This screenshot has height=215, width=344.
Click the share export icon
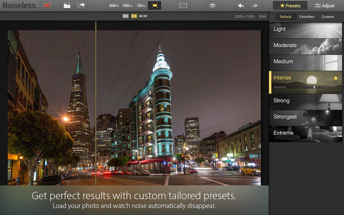tap(81, 6)
